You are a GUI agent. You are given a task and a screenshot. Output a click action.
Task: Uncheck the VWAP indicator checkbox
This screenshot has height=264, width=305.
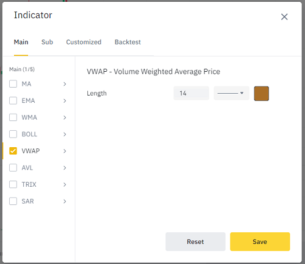(x=13, y=151)
